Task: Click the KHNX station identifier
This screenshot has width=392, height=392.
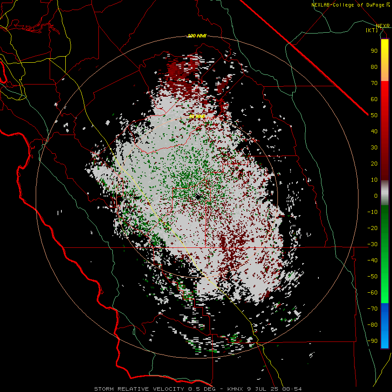Action: (235, 389)
